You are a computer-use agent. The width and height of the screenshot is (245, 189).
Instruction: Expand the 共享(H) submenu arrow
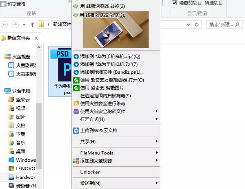[156, 141]
